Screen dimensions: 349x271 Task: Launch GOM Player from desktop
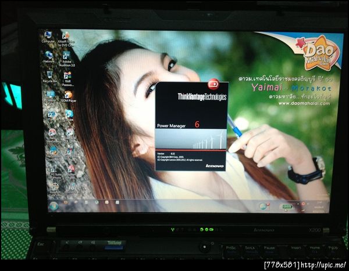pos(69,97)
